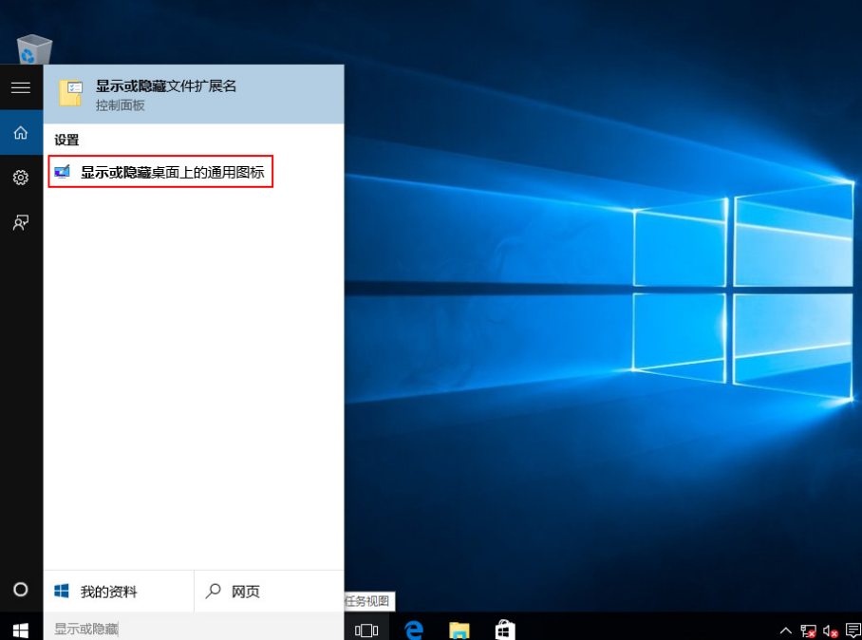Open 显示或隐藏桌面上的通用图标 setting
Image resolution: width=862 pixels, height=640 pixels.
161,172
